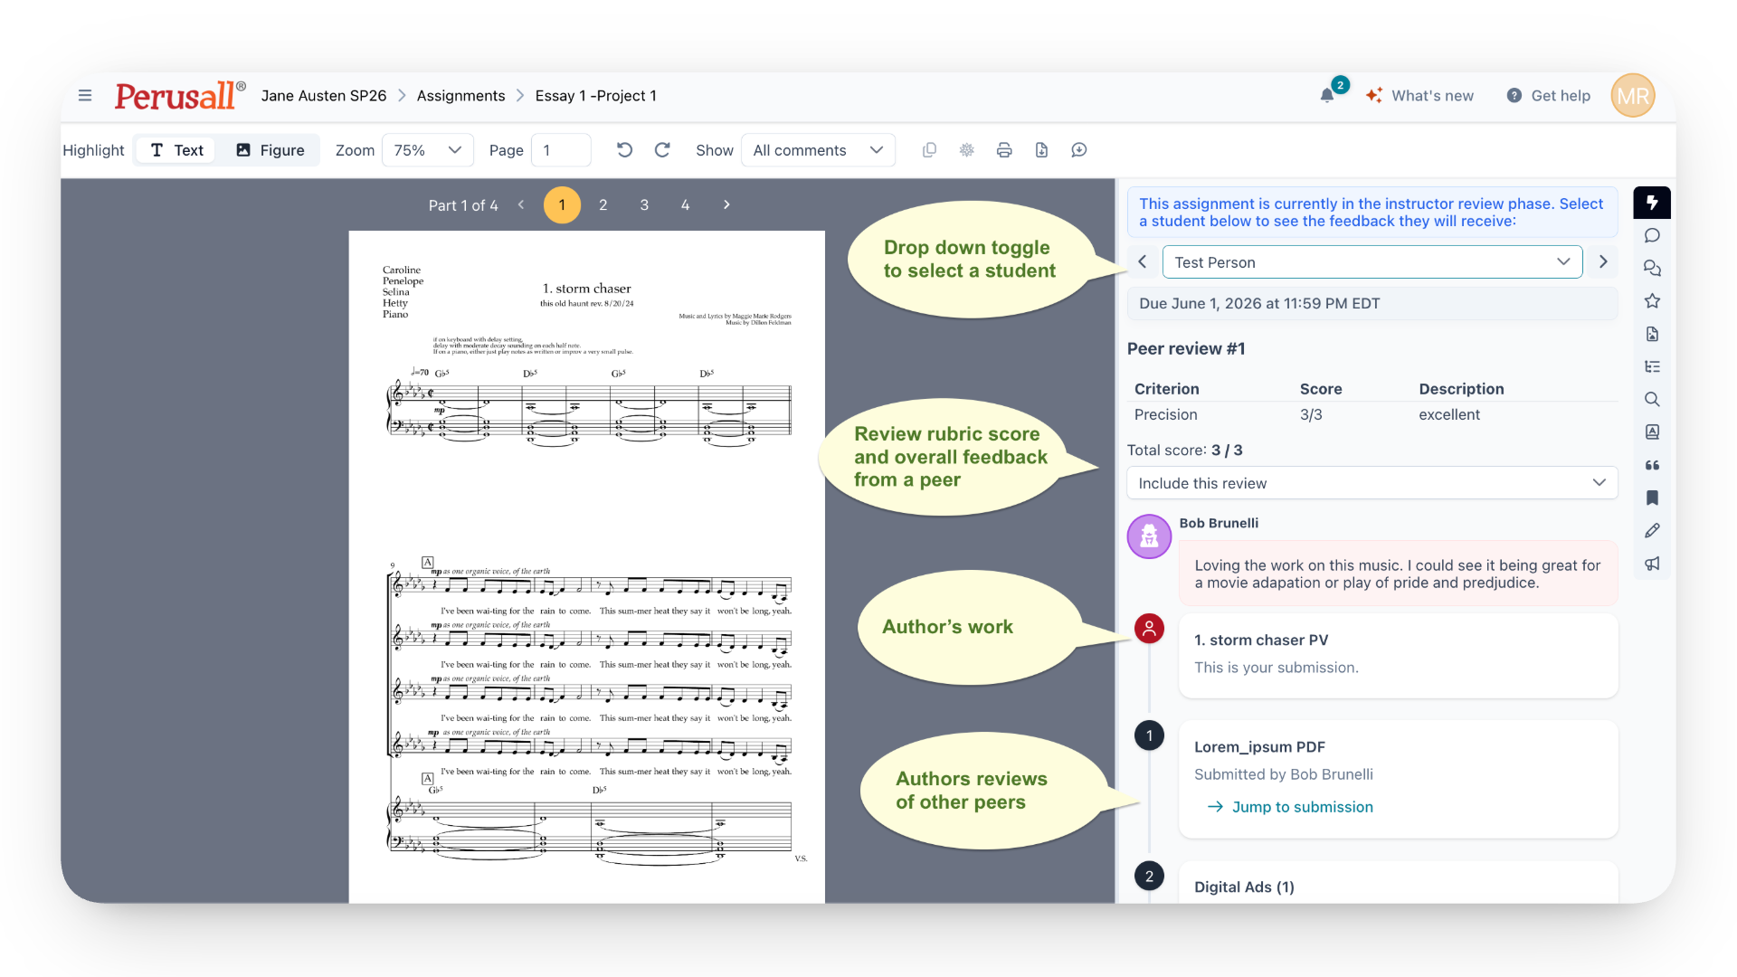The width and height of the screenshot is (1737, 977).
Task: Open What's new announcements
Action: point(1419,96)
